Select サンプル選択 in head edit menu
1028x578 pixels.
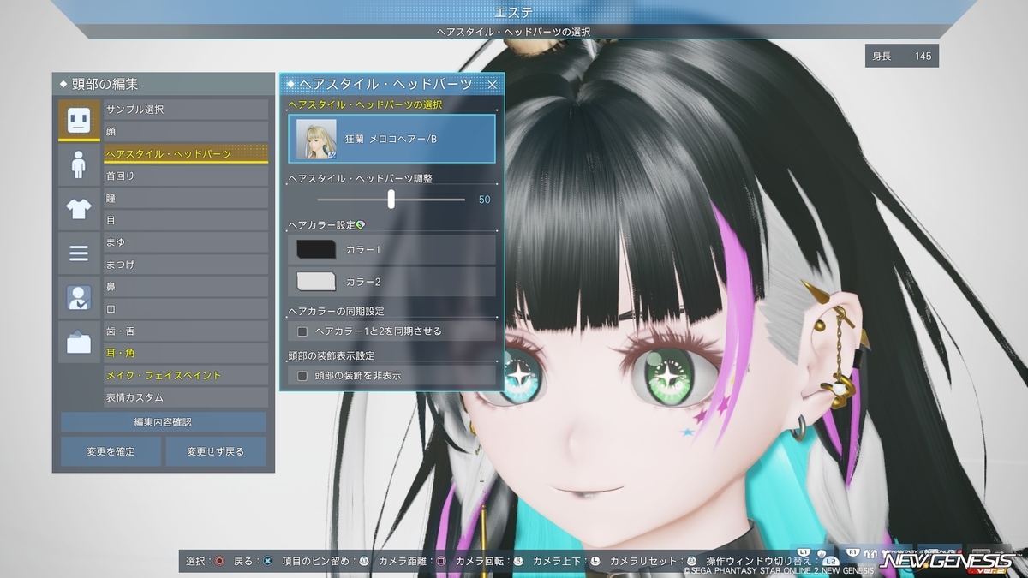[186, 110]
